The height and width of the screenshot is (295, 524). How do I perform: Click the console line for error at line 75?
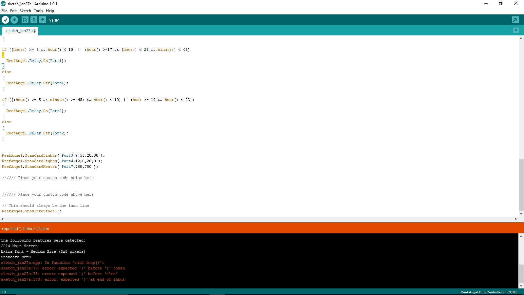pos(63,268)
